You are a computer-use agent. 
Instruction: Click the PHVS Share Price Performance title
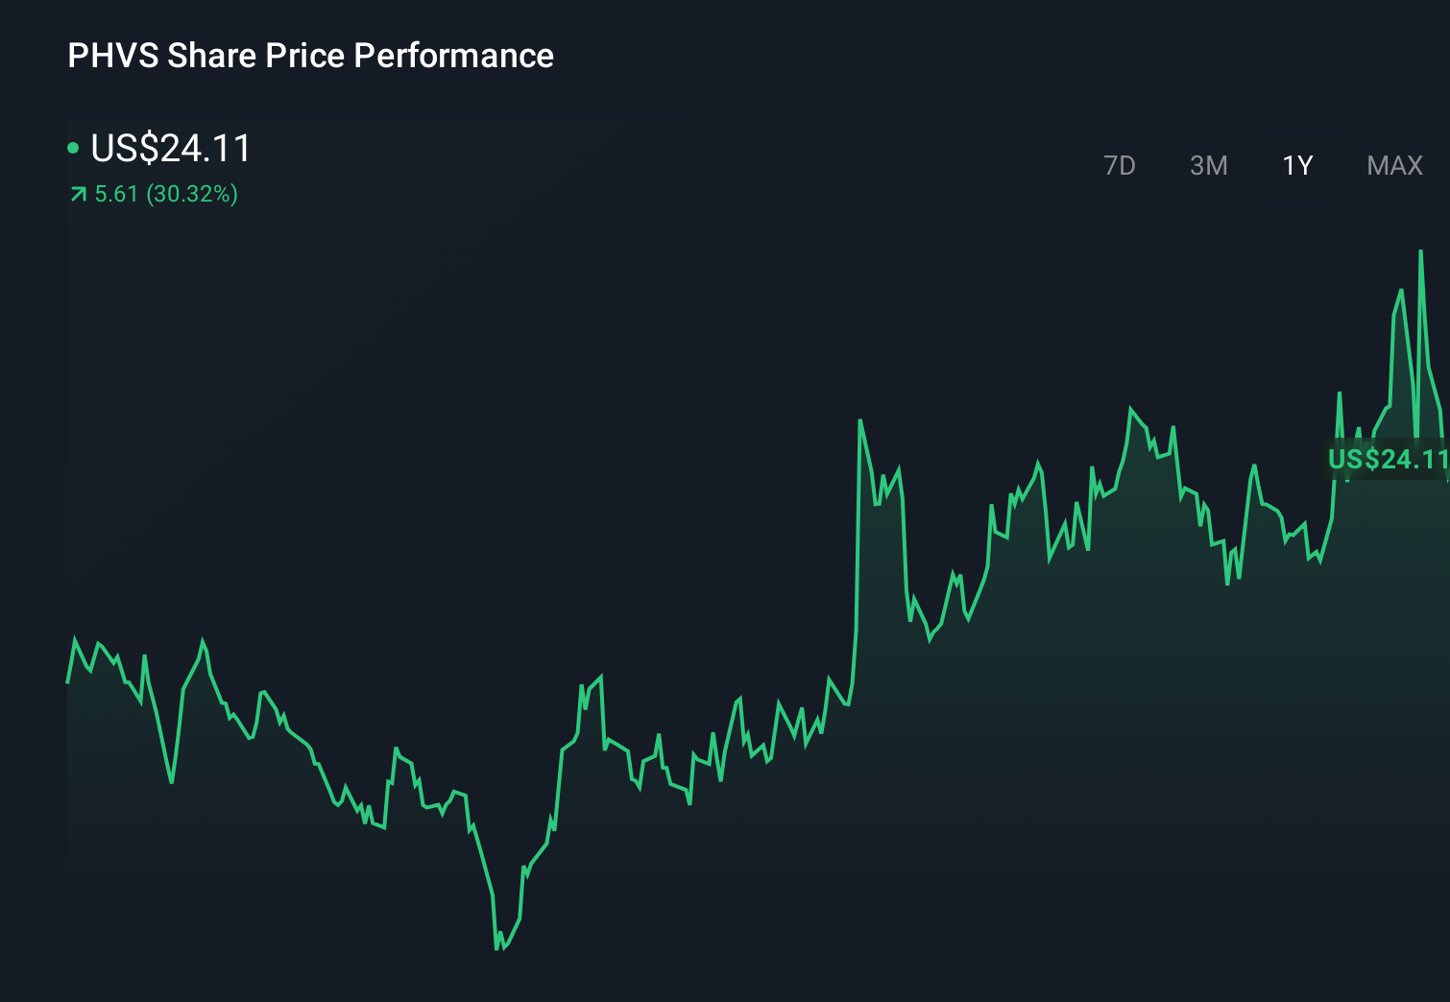309,56
